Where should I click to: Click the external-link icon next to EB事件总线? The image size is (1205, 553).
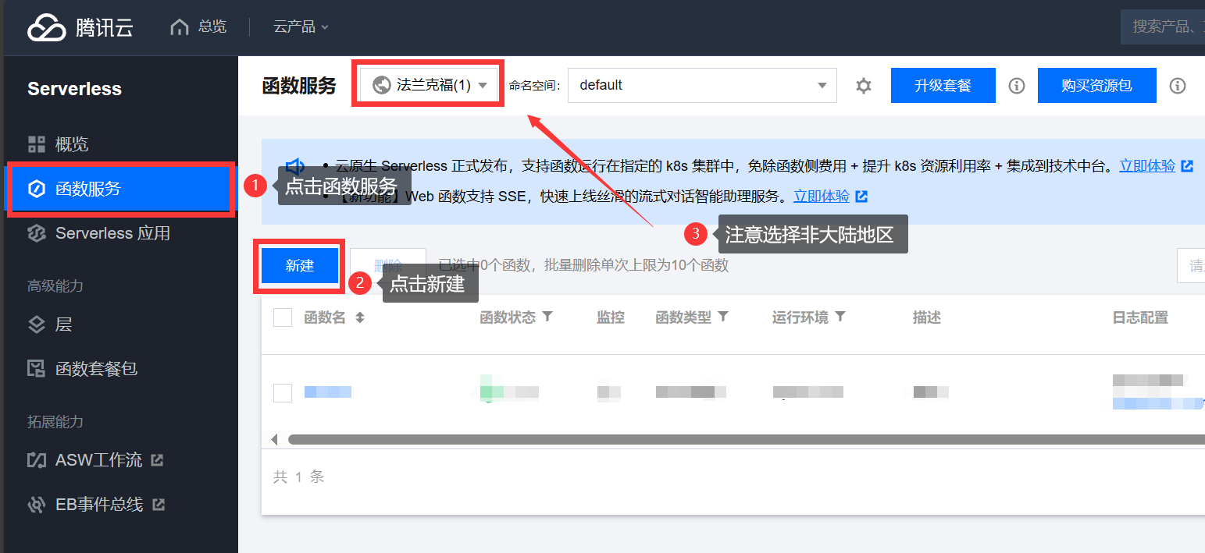click(159, 505)
